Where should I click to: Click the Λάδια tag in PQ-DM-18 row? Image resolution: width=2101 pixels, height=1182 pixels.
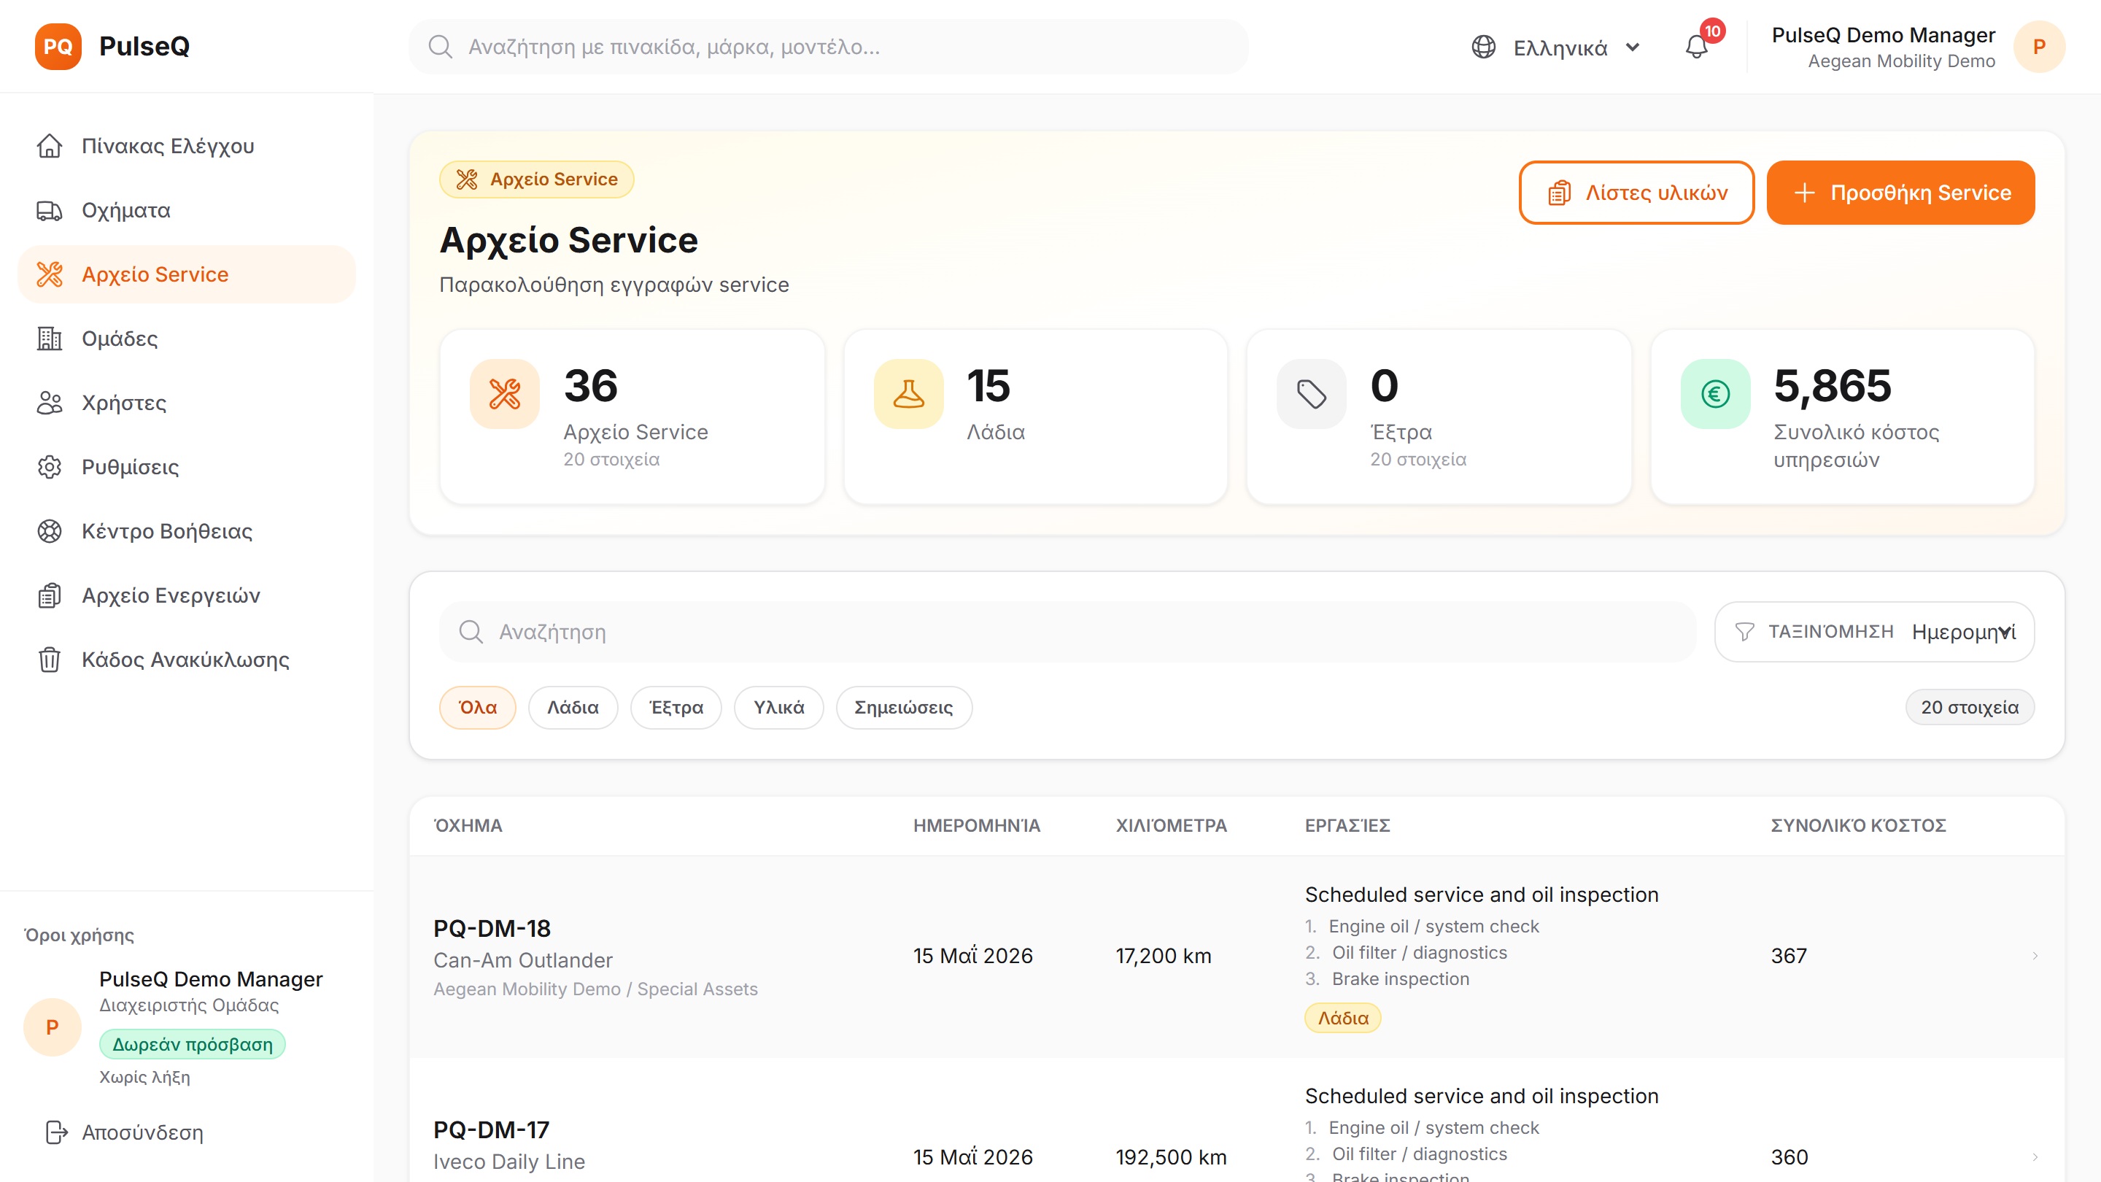1342,1018
